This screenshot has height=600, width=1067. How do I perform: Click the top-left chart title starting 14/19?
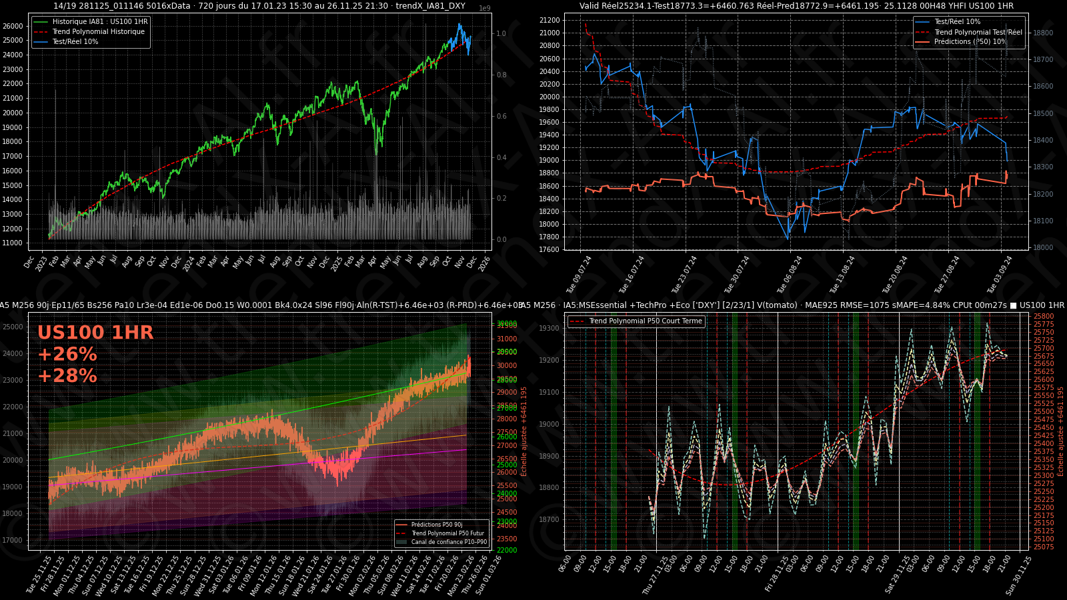coord(259,6)
